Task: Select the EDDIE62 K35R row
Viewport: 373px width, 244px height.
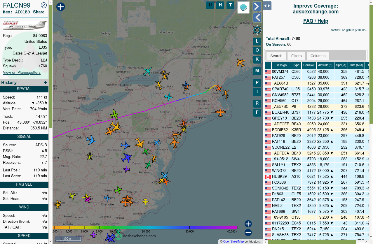Action: click(317, 130)
